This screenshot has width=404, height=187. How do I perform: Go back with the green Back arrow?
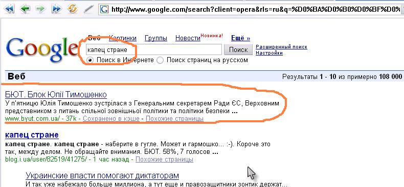[x=25, y=9]
